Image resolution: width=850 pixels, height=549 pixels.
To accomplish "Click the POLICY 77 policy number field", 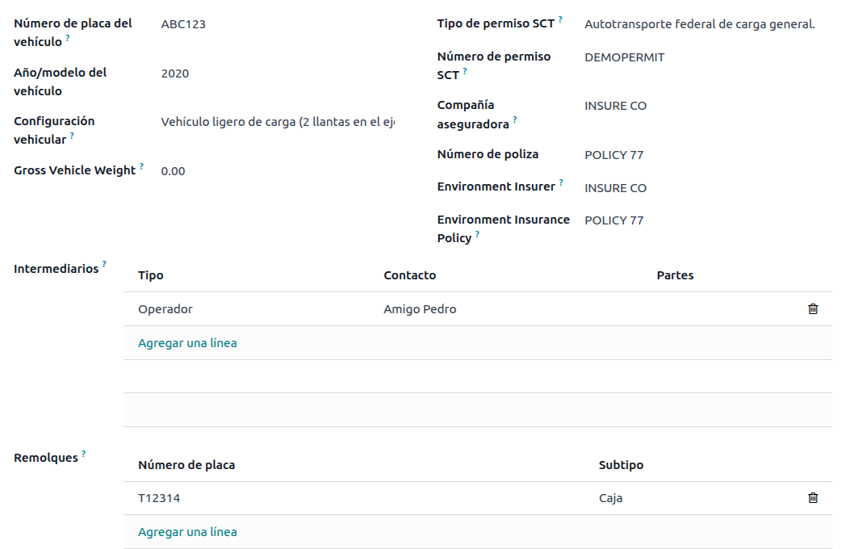I will (613, 154).
